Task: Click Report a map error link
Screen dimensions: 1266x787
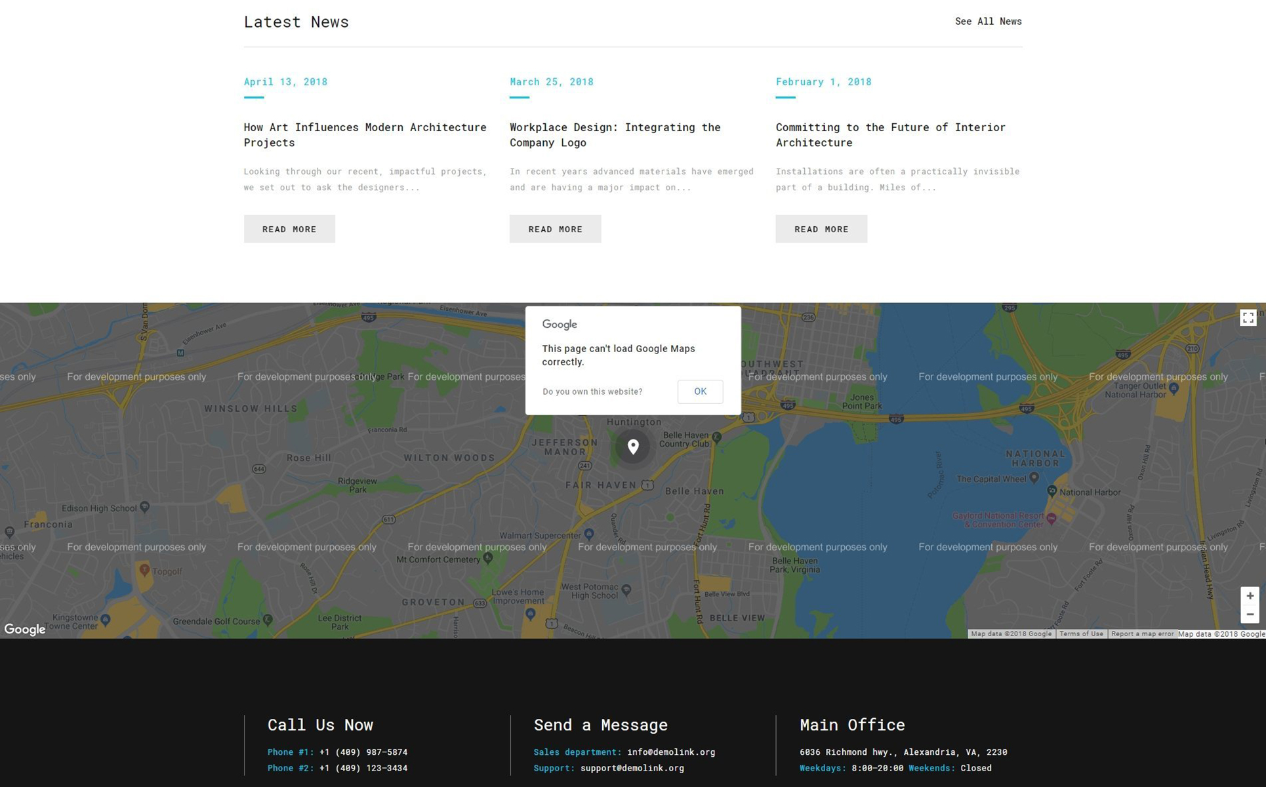Action: click(x=1142, y=634)
